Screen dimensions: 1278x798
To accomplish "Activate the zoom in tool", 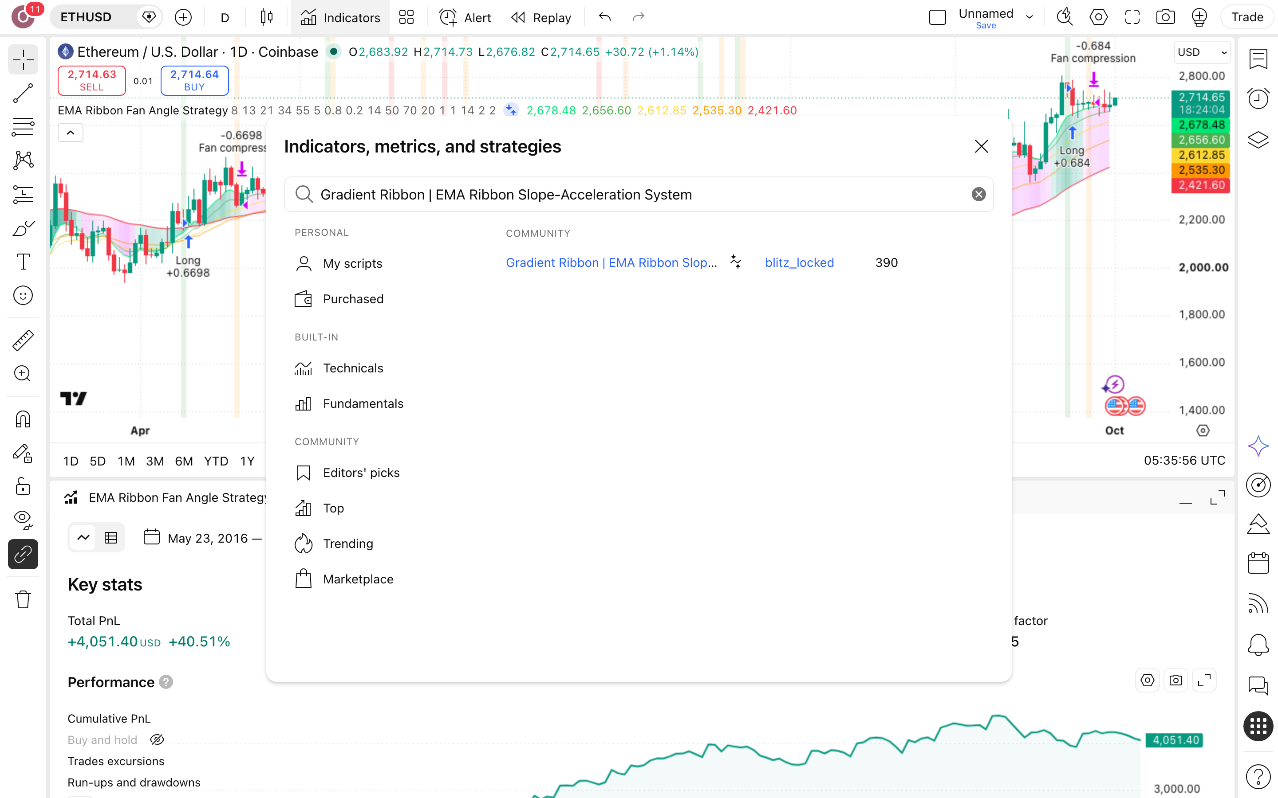I will (23, 374).
